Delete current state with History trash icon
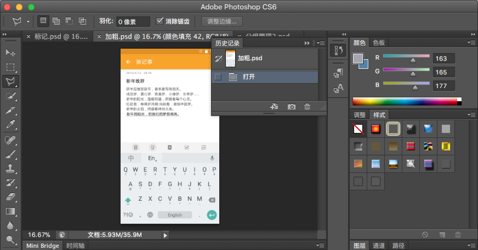 coord(307,107)
